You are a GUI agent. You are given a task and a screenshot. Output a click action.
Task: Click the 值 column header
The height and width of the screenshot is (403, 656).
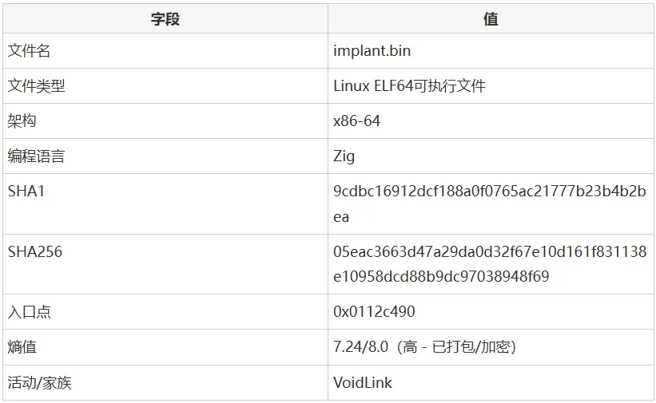click(491, 19)
